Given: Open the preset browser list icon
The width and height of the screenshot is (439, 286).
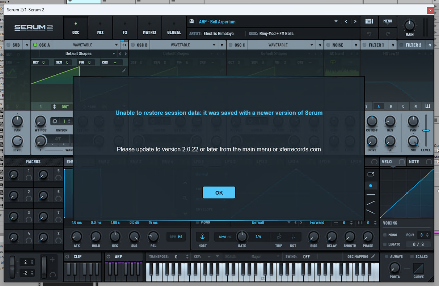Looking at the screenshot, I should pos(369,22).
